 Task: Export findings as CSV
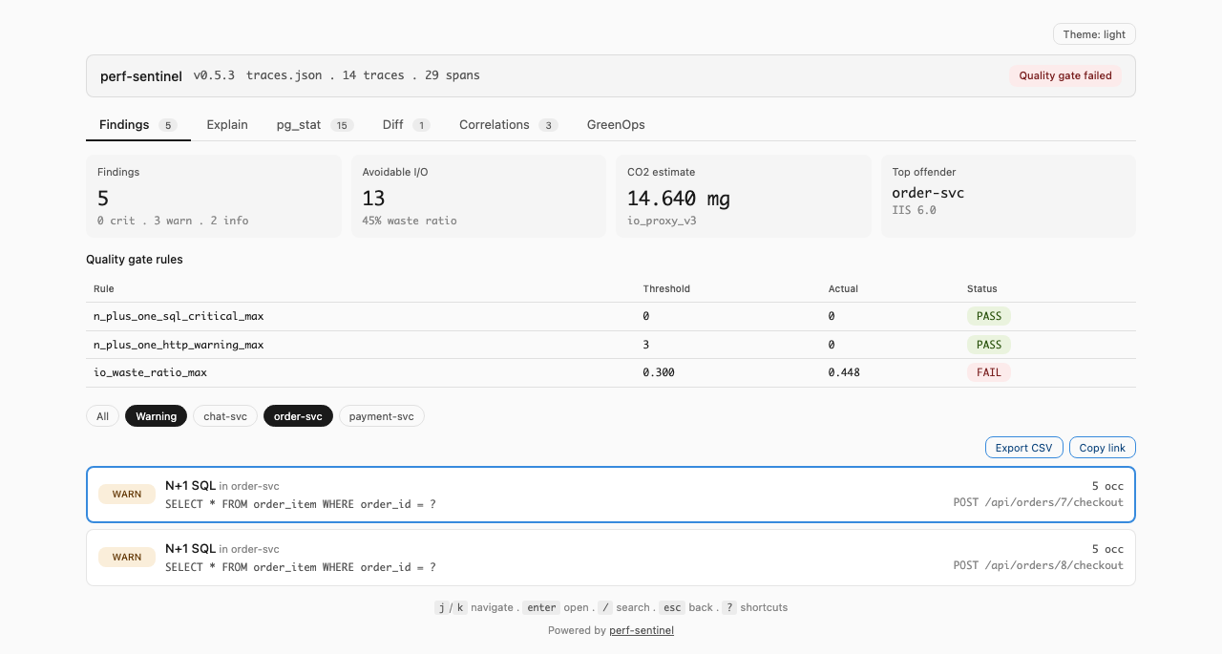click(1023, 447)
